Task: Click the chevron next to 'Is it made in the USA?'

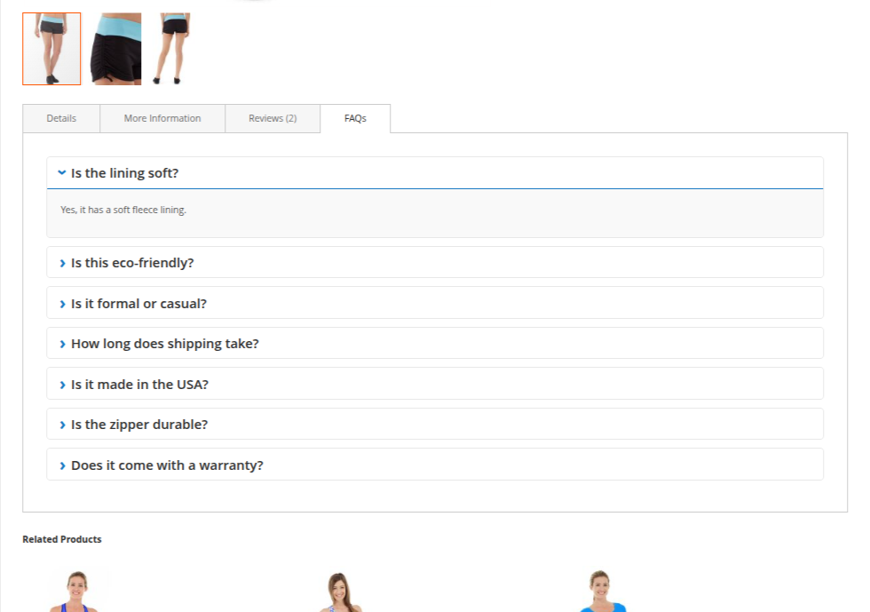Action: [x=61, y=384]
